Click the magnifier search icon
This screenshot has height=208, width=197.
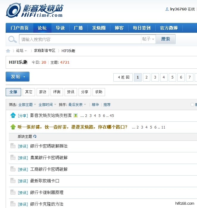[x=12, y=39]
